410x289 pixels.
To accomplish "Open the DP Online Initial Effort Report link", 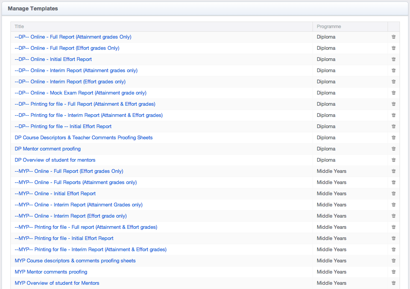I will click(x=53, y=59).
